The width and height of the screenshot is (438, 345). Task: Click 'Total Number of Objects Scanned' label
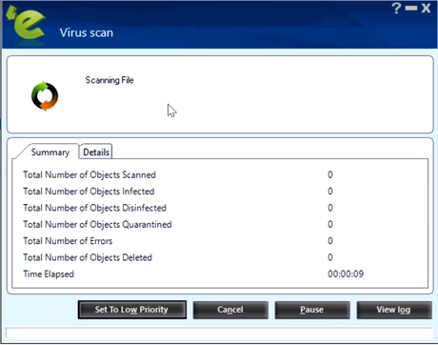[x=90, y=174]
